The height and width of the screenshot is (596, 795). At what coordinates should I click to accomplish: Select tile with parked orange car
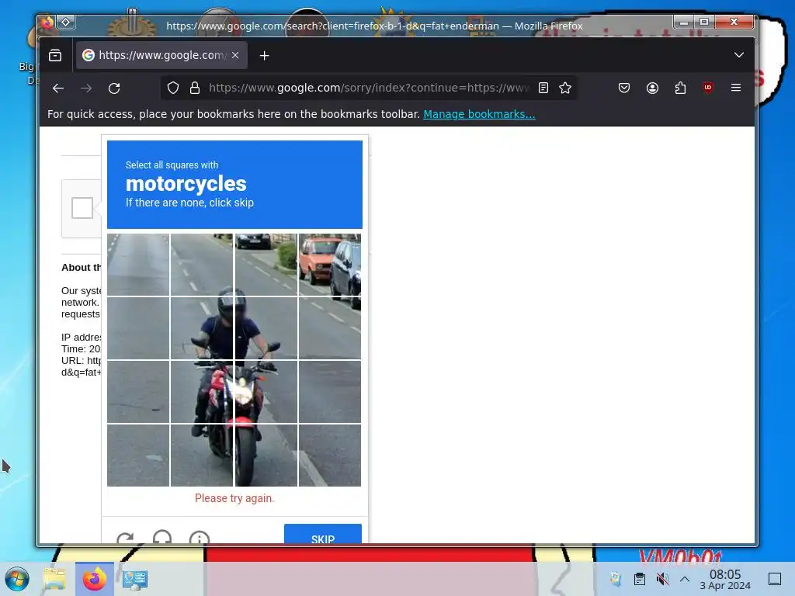329,265
